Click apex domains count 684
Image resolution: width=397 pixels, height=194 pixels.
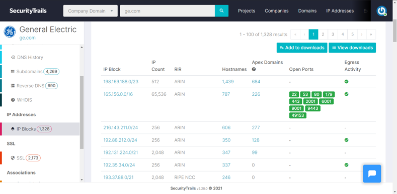[x=256, y=82]
